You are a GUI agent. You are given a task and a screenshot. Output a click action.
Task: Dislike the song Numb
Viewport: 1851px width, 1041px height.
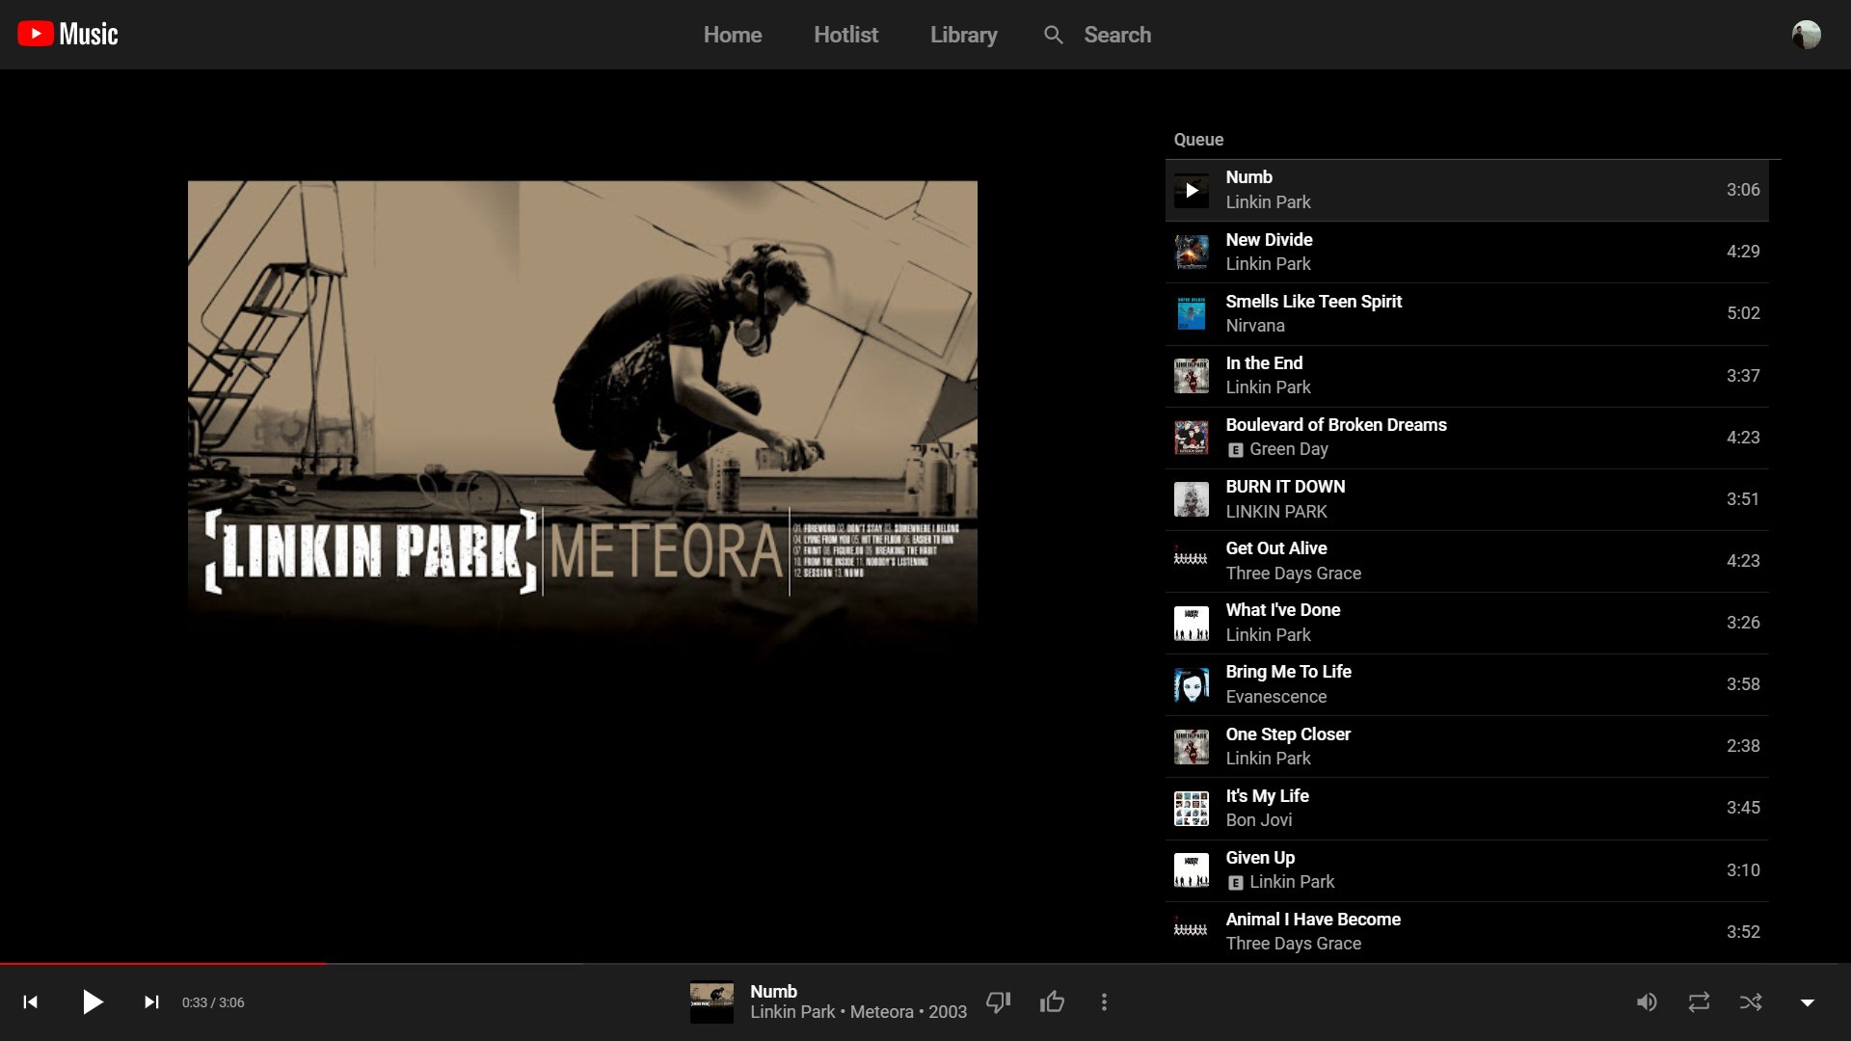coord(999,1002)
